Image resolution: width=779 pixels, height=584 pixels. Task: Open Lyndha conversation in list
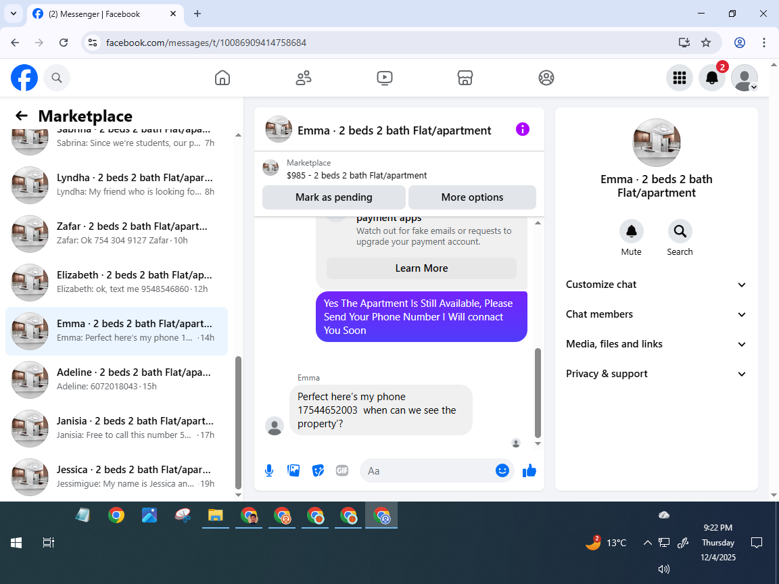point(117,185)
